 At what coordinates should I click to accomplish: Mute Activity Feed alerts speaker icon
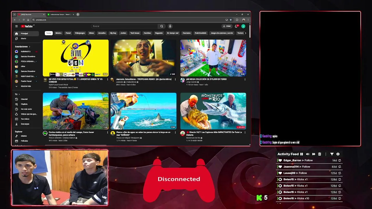tap(307, 154)
